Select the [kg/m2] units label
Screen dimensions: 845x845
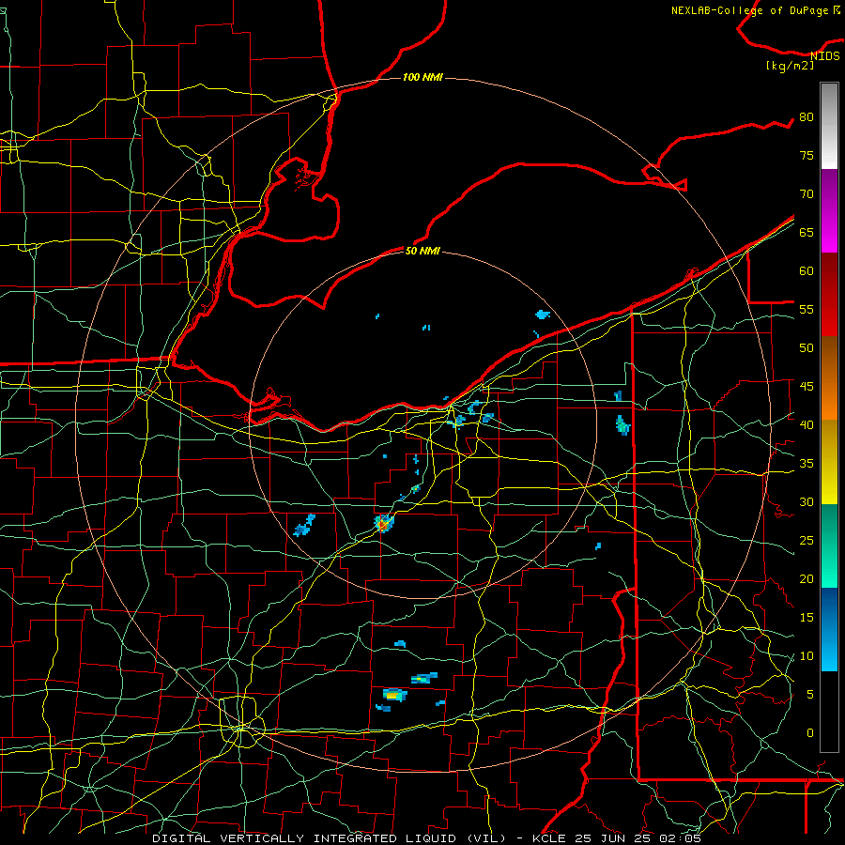click(790, 66)
